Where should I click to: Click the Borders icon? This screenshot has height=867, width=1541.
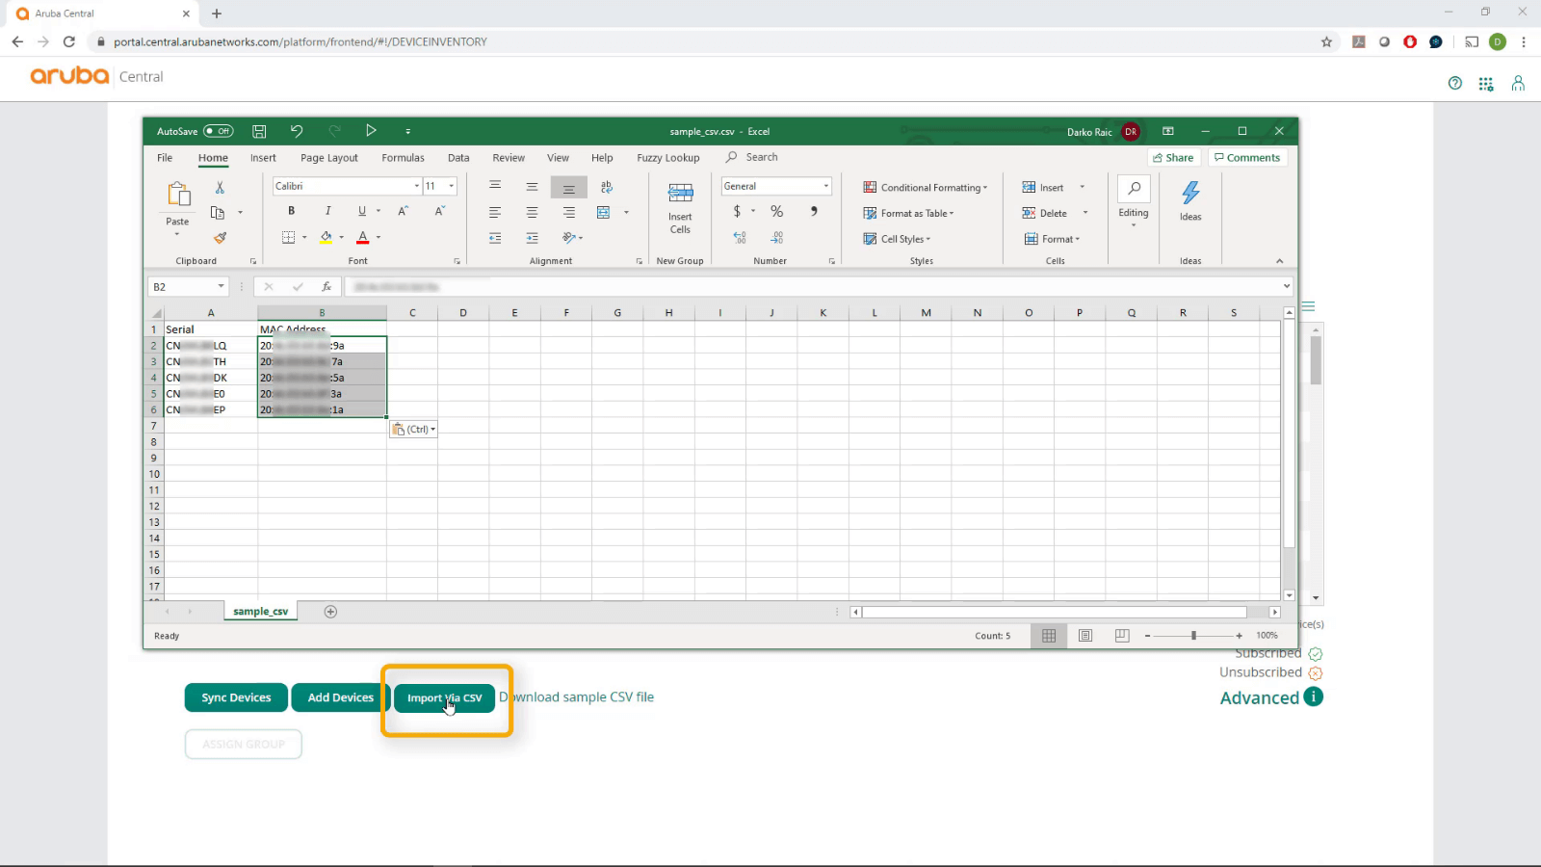288,237
